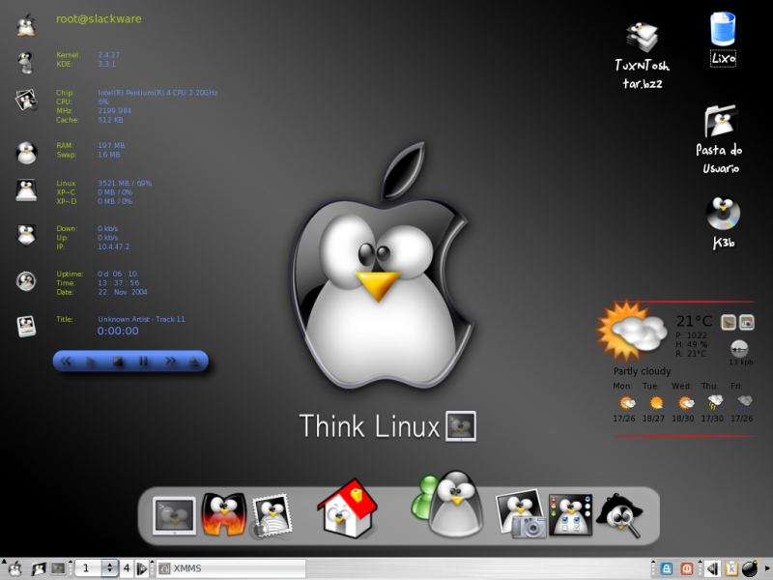Viewport: 773px width, 580px height.
Task: Select desktop 1 in pager field
Action: [x=88, y=568]
